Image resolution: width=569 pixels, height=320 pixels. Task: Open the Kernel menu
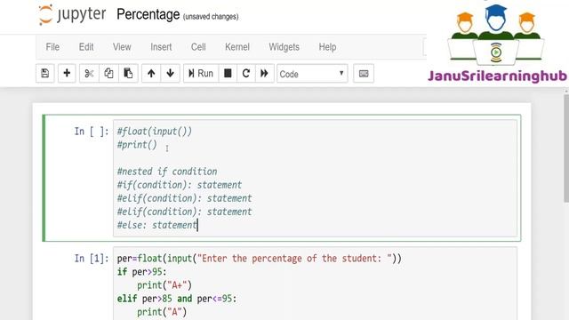[x=237, y=47]
